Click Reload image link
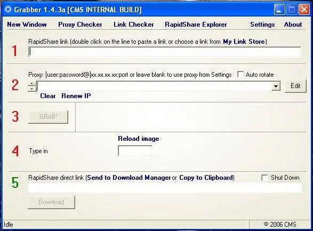This screenshot has width=313, height=231. coord(139,139)
